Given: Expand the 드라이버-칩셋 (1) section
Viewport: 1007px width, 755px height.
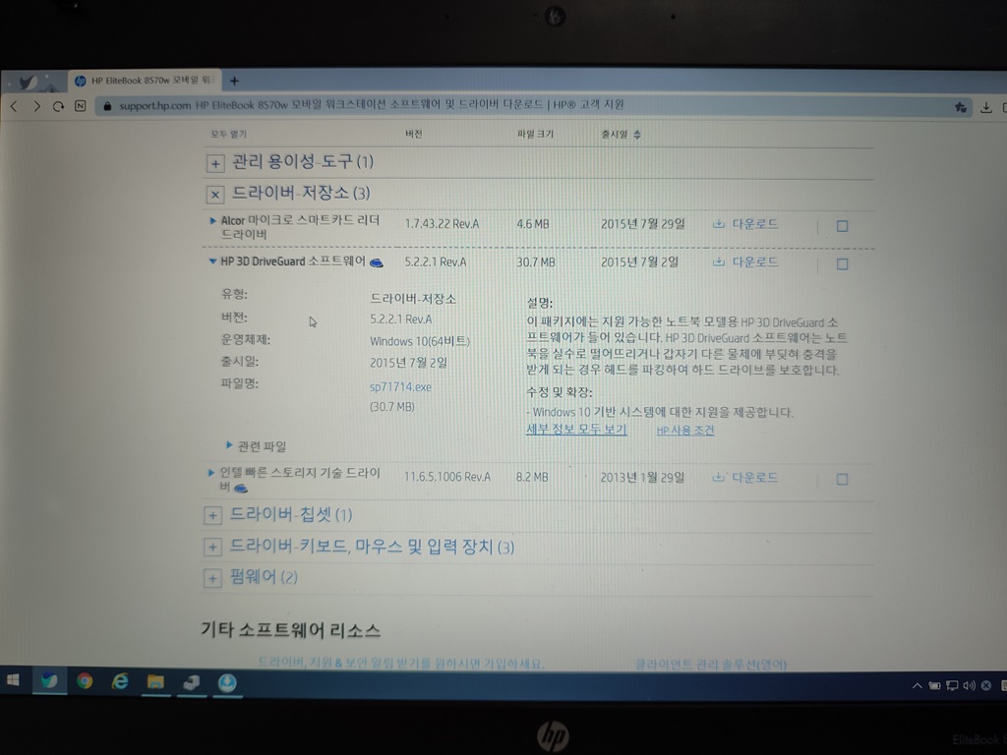Looking at the screenshot, I should pos(212,515).
